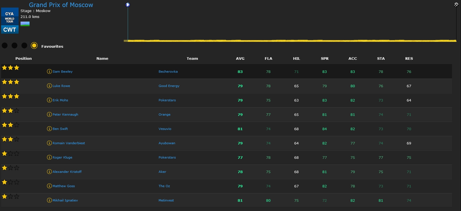The width and height of the screenshot is (461, 211).
Task: Open the info icon beside Peter Kennaugh
Action: pyautogui.click(x=49, y=114)
